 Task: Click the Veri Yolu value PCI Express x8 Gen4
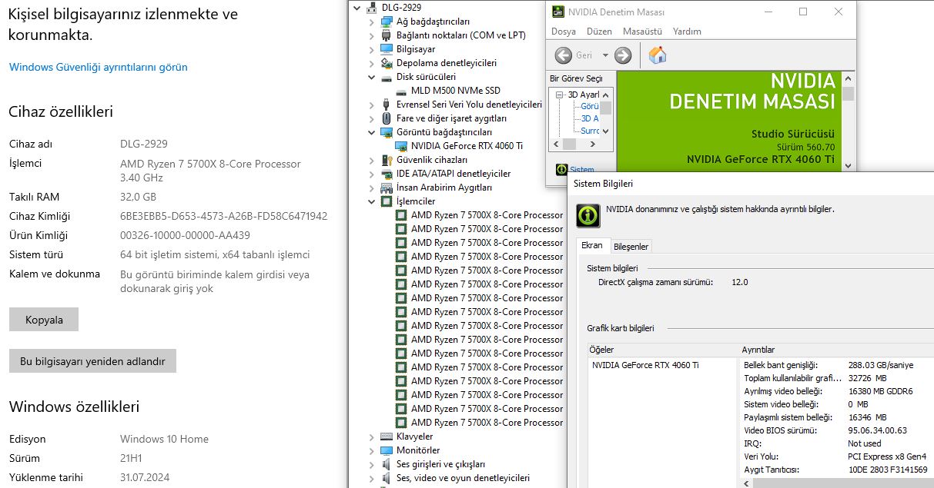pos(886,456)
